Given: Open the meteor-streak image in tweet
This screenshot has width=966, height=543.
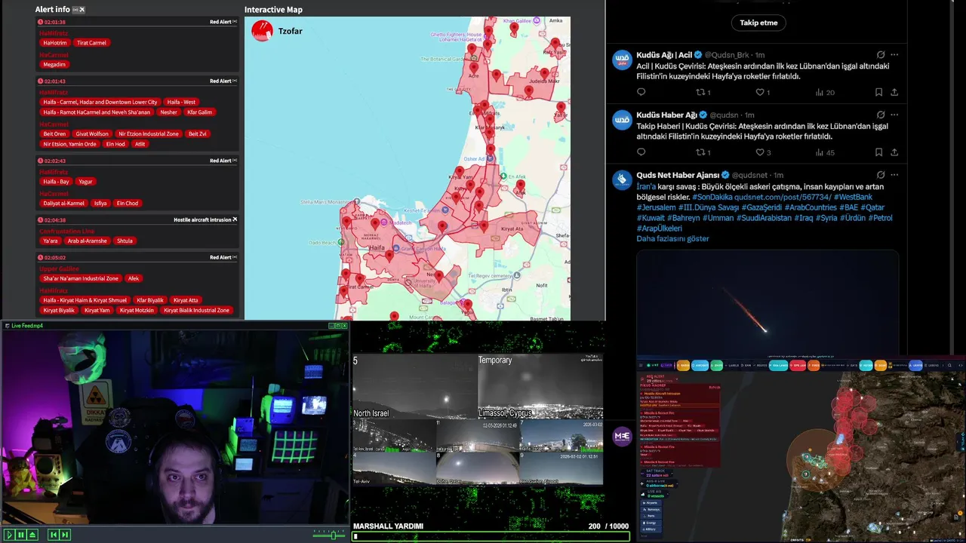Looking at the screenshot, I should pos(768,303).
